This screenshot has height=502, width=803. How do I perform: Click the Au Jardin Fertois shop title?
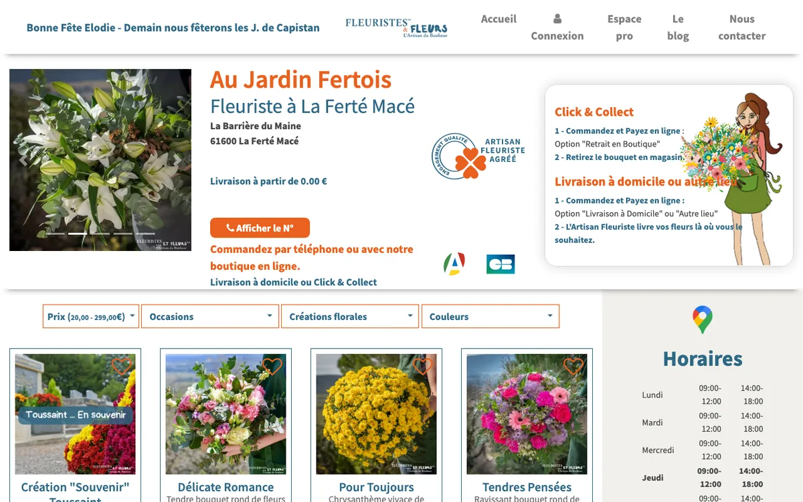click(x=300, y=80)
